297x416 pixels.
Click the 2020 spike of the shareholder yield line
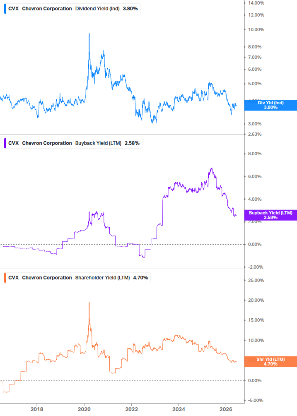[x=89, y=303]
